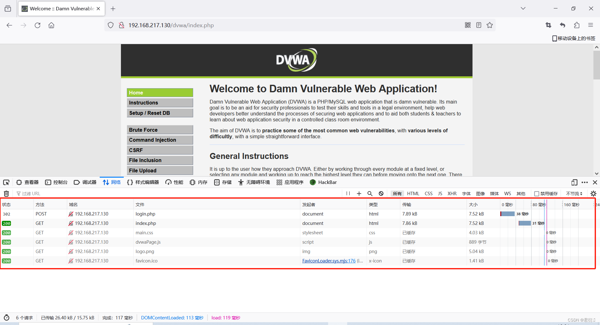
Task: Clear the network request list
Action: tap(6, 194)
